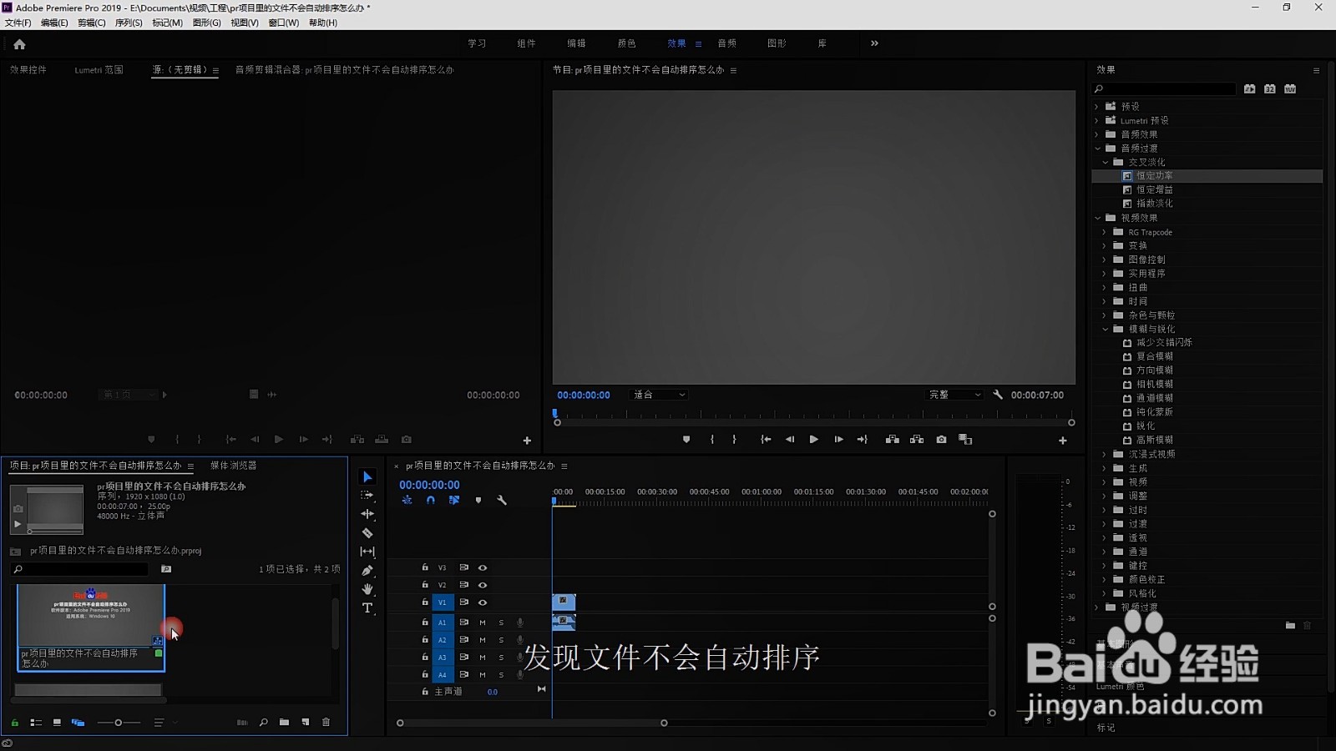This screenshot has width=1336, height=751.
Task: Switch to 音频 workspace tab
Action: 727,43
